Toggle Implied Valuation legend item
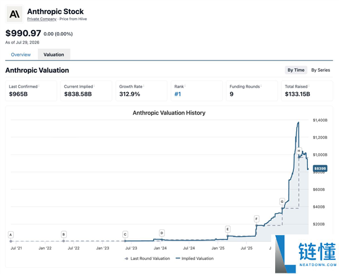The width and height of the screenshot is (339, 274). pyautogui.click(x=194, y=258)
